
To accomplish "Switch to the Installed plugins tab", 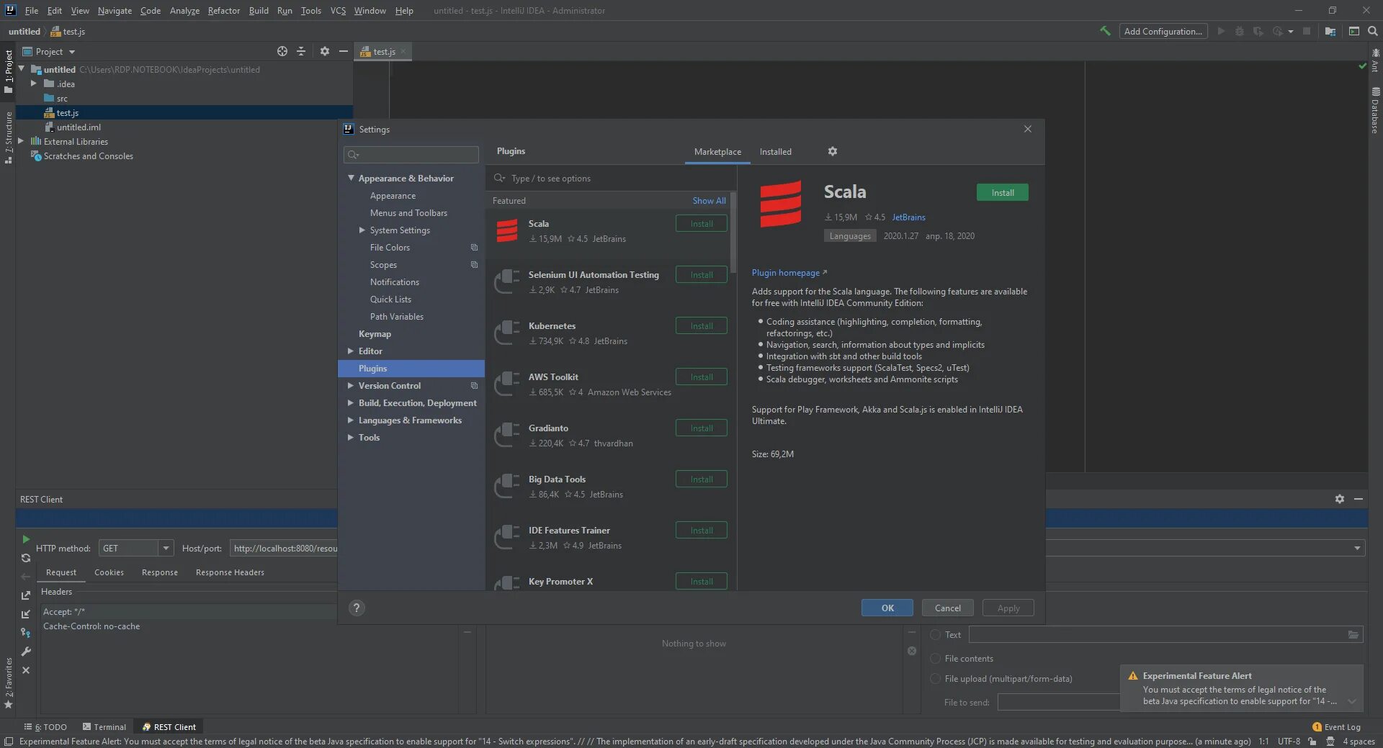I will (775, 152).
